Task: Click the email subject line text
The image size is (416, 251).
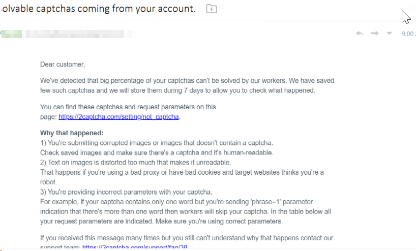Action: [98, 9]
